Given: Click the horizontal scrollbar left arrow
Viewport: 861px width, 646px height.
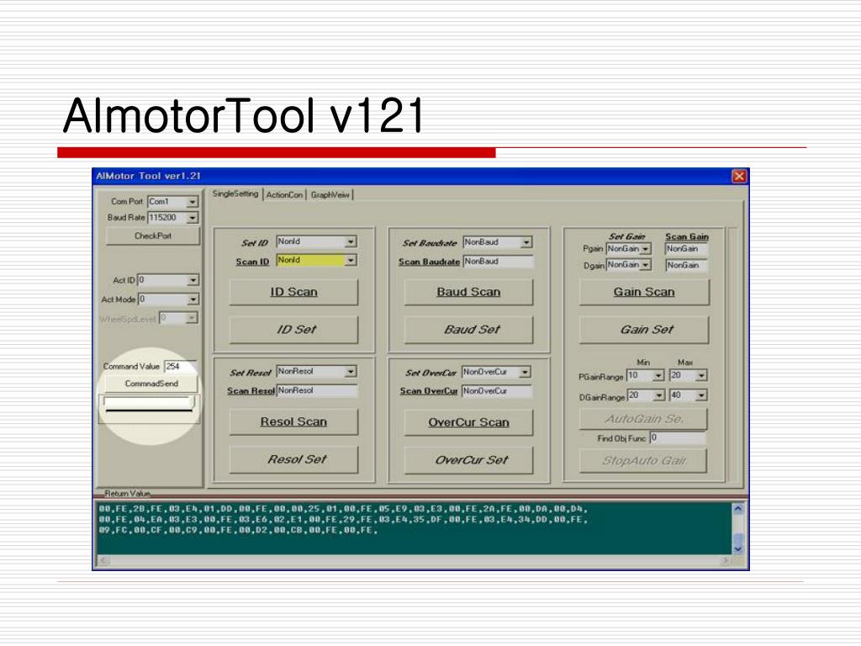Looking at the screenshot, I should [x=103, y=560].
